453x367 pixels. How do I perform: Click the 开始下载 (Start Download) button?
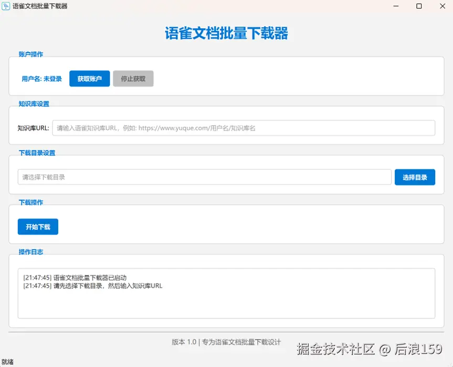(x=37, y=226)
